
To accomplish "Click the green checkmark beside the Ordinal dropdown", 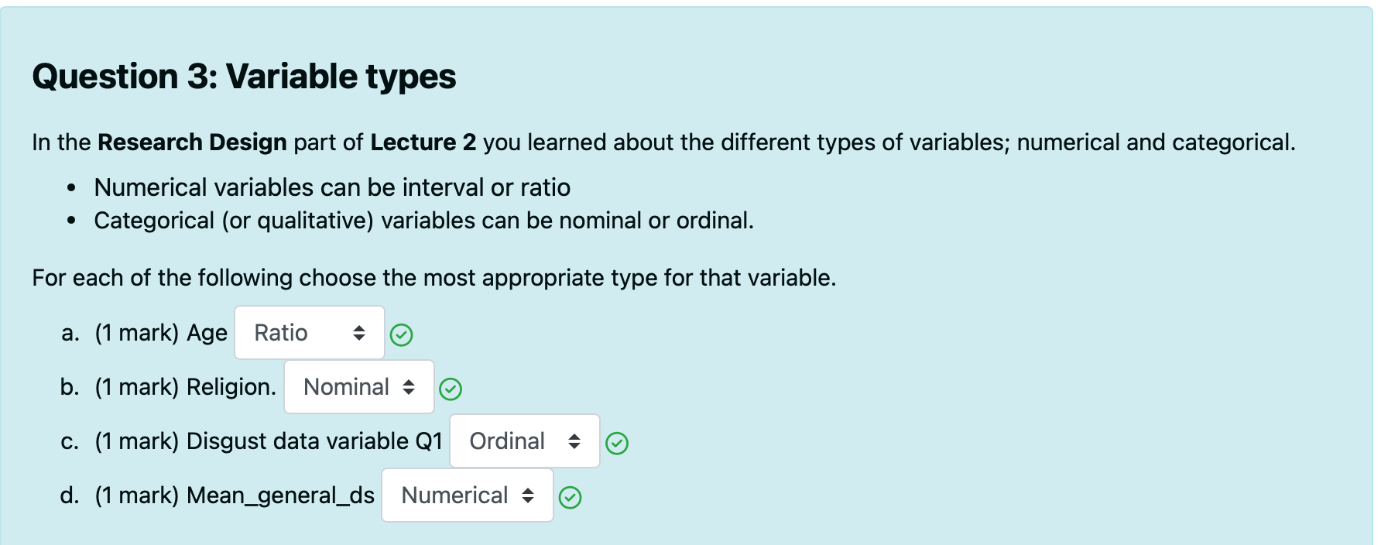I will pyautogui.click(x=617, y=443).
